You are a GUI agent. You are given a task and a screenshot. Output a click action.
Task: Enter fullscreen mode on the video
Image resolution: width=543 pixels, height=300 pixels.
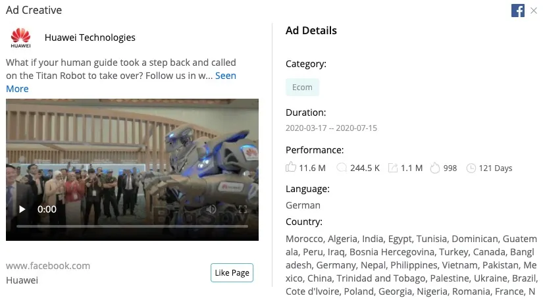click(x=242, y=209)
